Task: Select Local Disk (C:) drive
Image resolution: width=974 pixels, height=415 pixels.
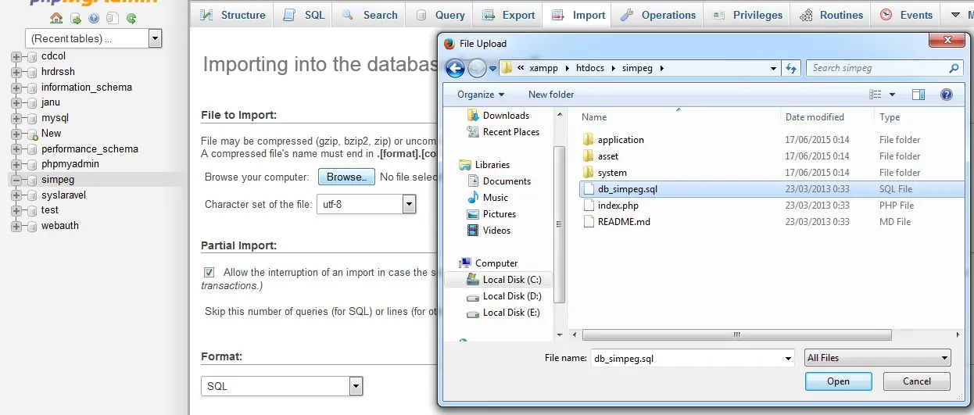Action: point(511,280)
